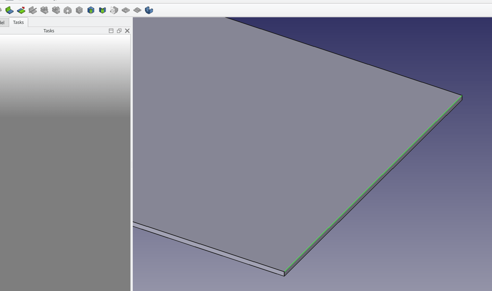
Task: Click the Extend Face icon with red arrow
Action: [21, 10]
